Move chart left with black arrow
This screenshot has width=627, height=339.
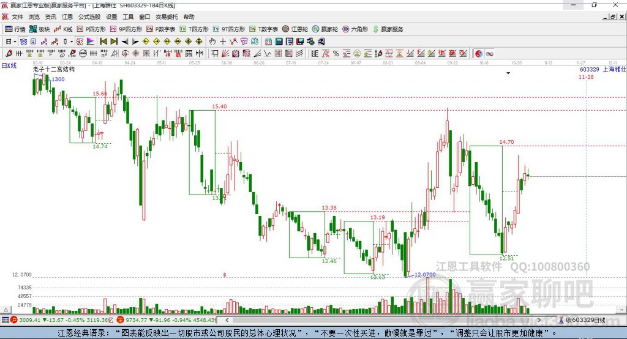[125, 42]
